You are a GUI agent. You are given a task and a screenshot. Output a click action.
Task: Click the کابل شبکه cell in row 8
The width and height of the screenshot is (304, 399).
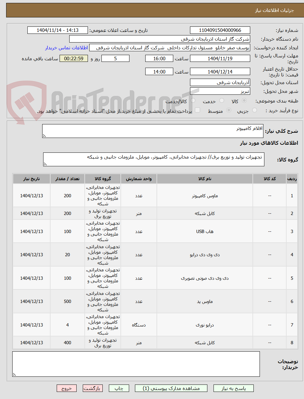204,343
